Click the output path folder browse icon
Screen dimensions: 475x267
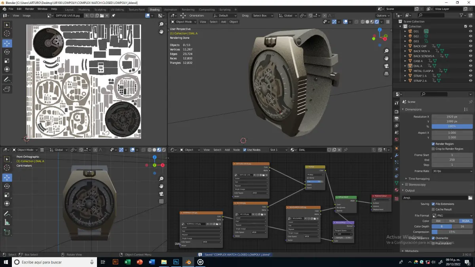pos(470,198)
